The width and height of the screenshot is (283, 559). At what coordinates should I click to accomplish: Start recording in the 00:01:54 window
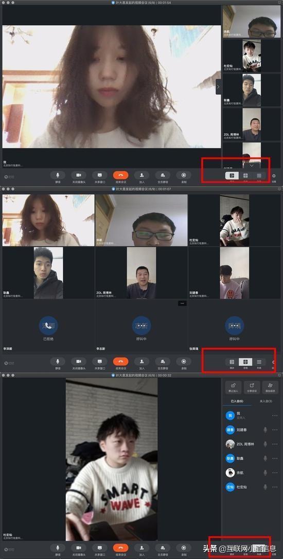click(x=184, y=175)
